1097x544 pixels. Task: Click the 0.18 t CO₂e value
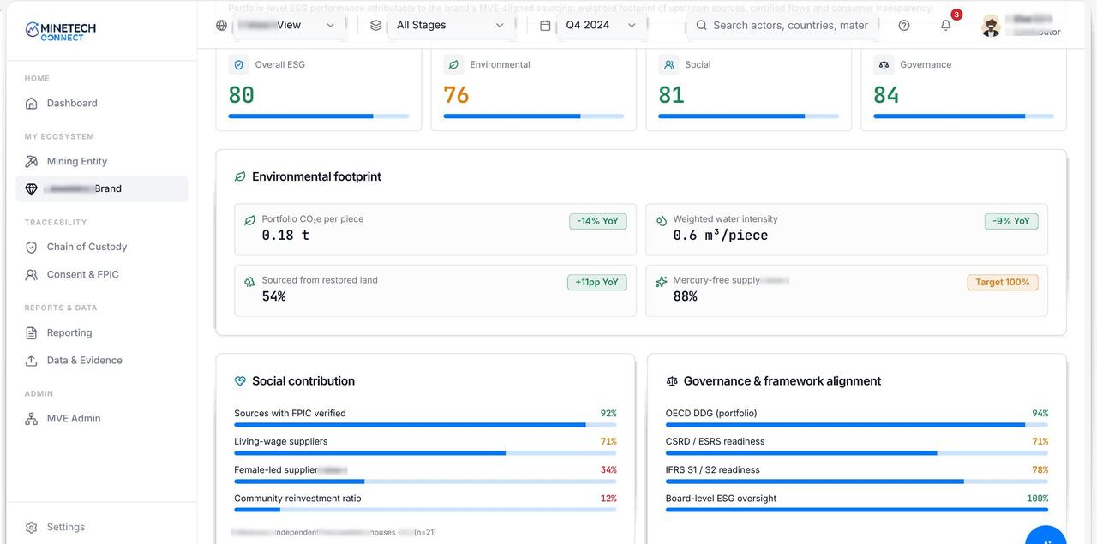tap(285, 235)
